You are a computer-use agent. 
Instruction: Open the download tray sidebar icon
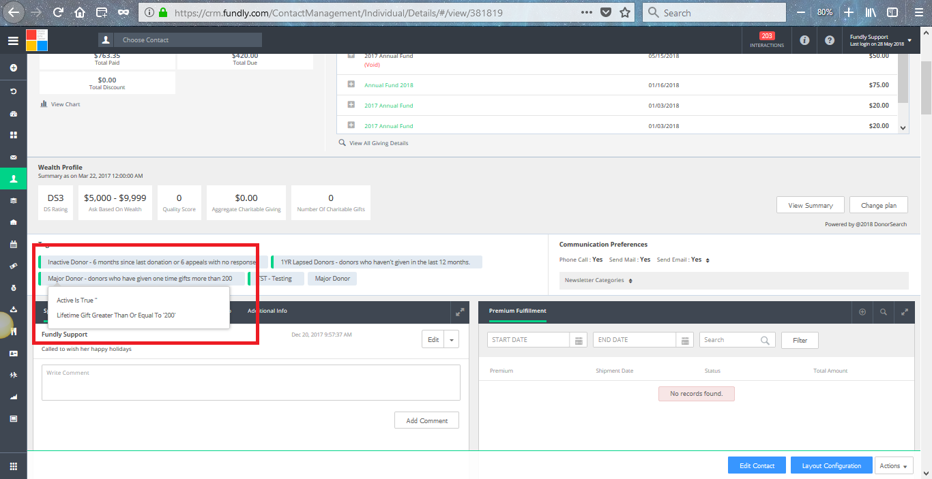pyautogui.click(x=13, y=309)
